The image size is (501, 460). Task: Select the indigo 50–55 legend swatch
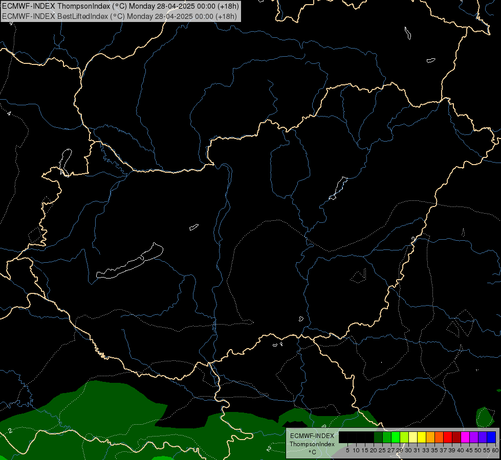tap(482, 437)
